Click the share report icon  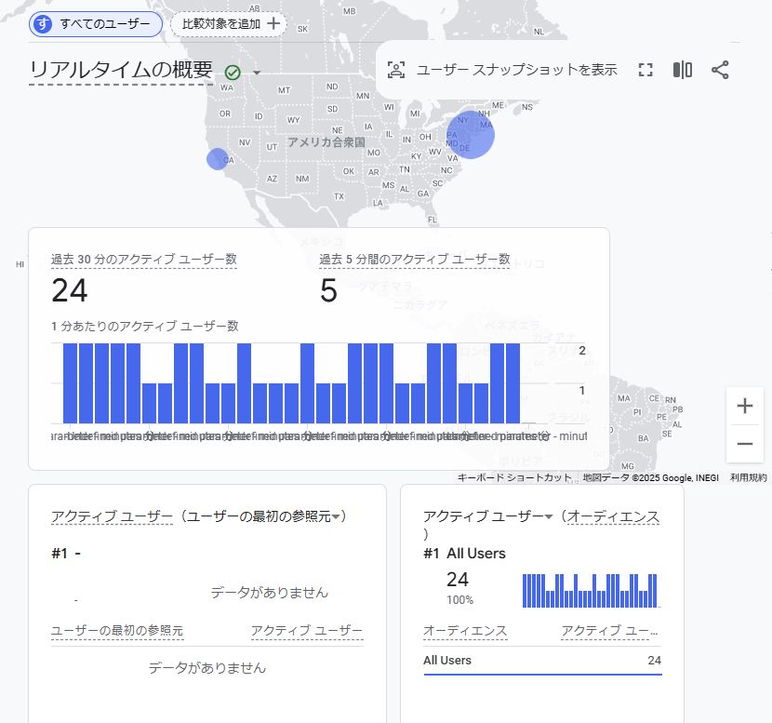(720, 70)
